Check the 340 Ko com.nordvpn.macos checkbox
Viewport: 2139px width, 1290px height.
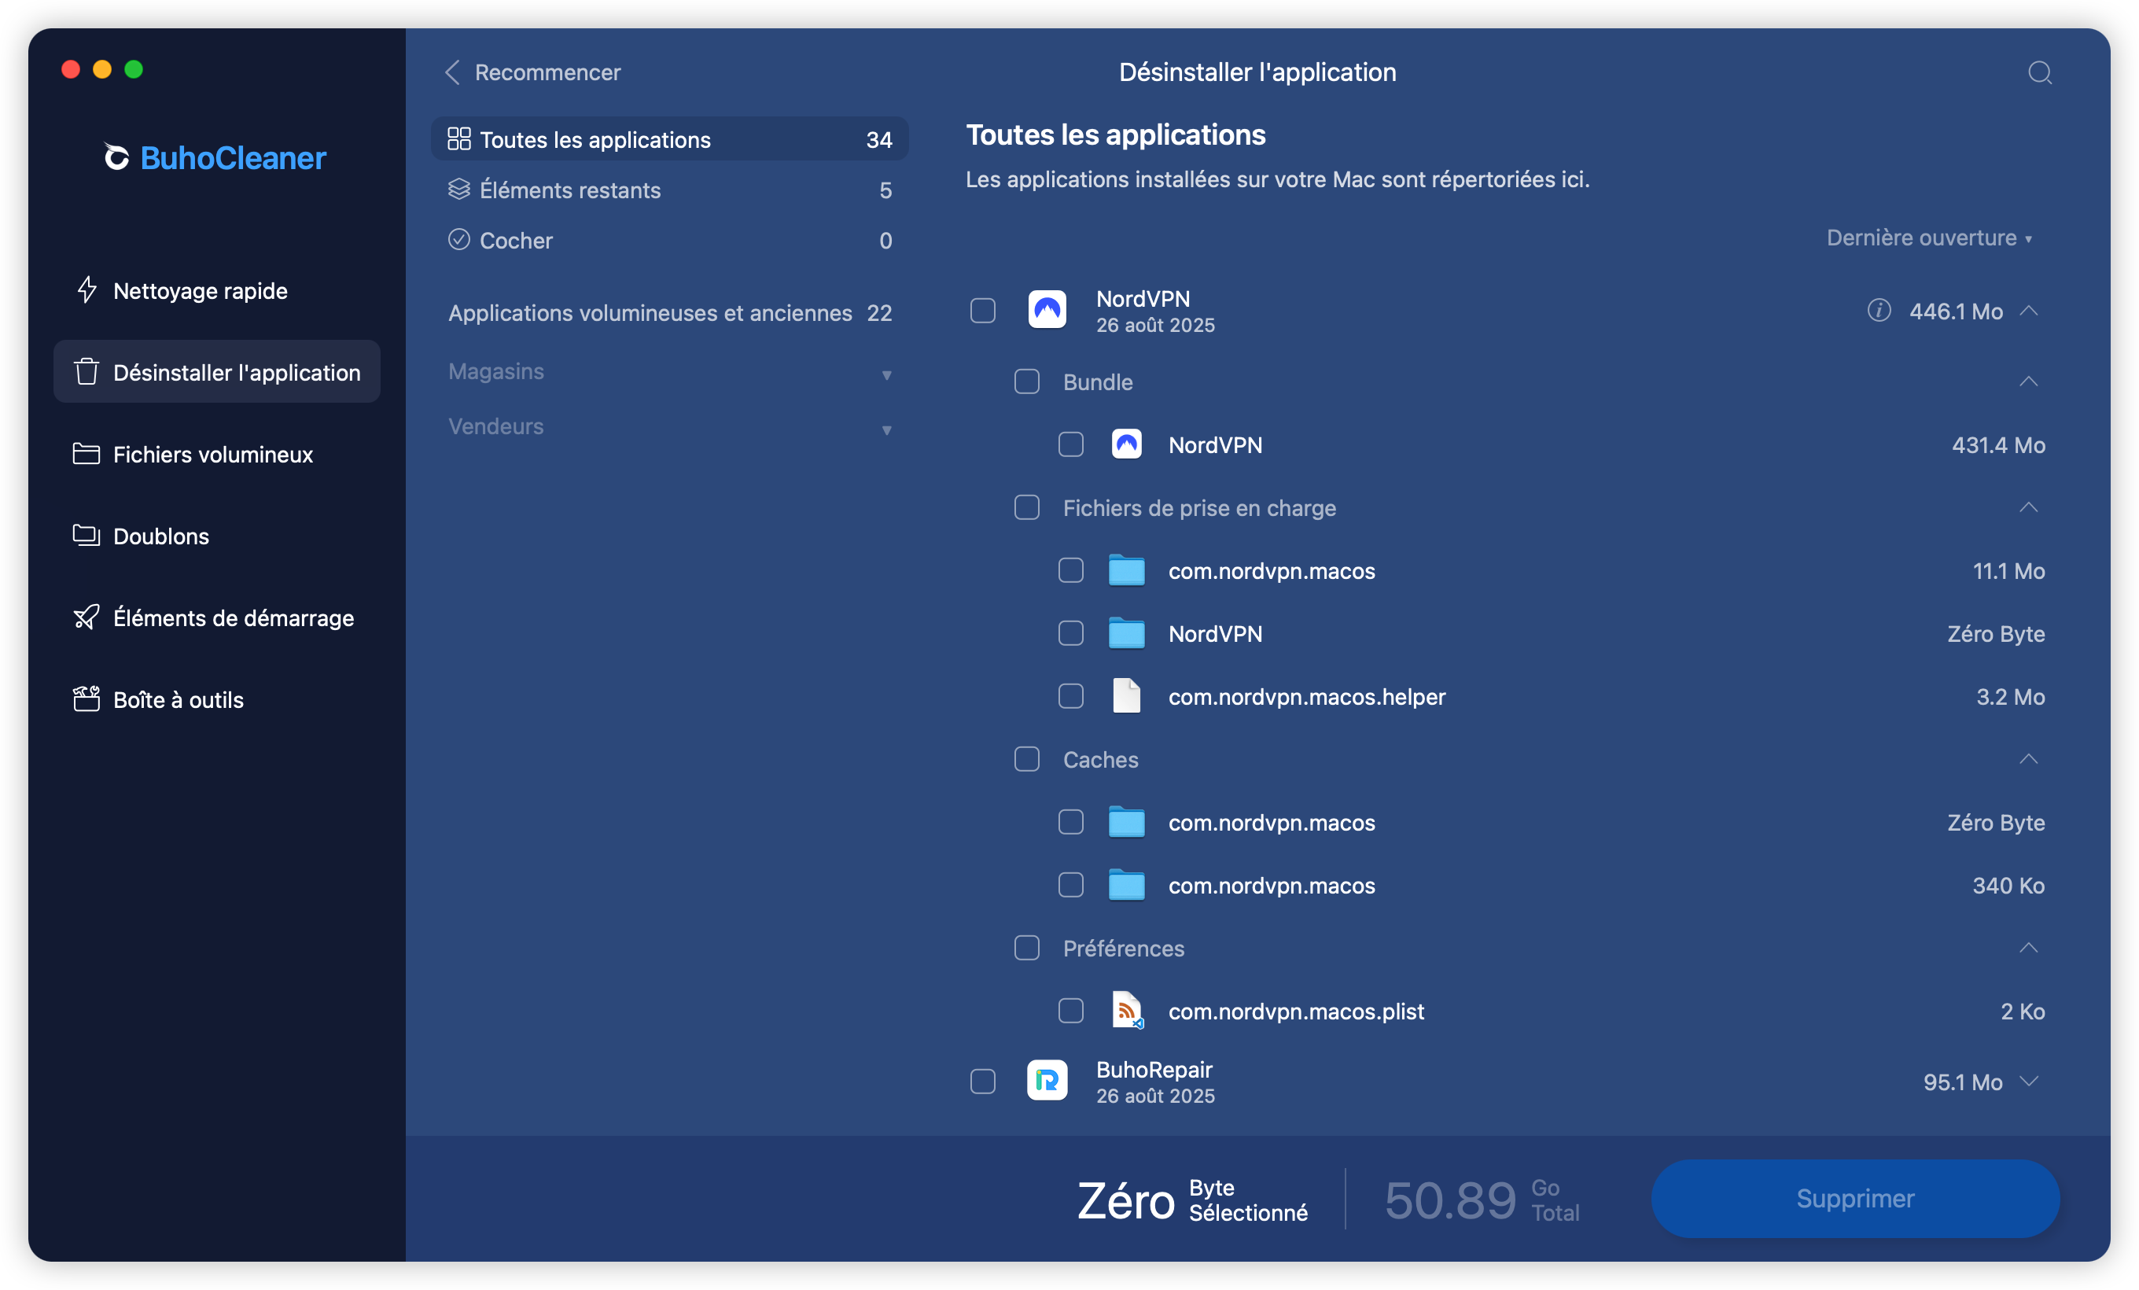coord(1070,885)
